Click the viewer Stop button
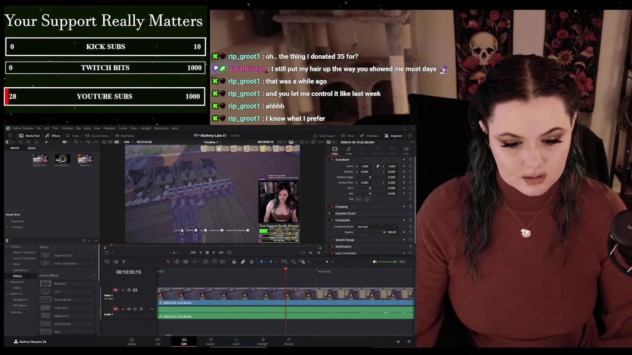This screenshot has height=355, width=632. (207, 252)
